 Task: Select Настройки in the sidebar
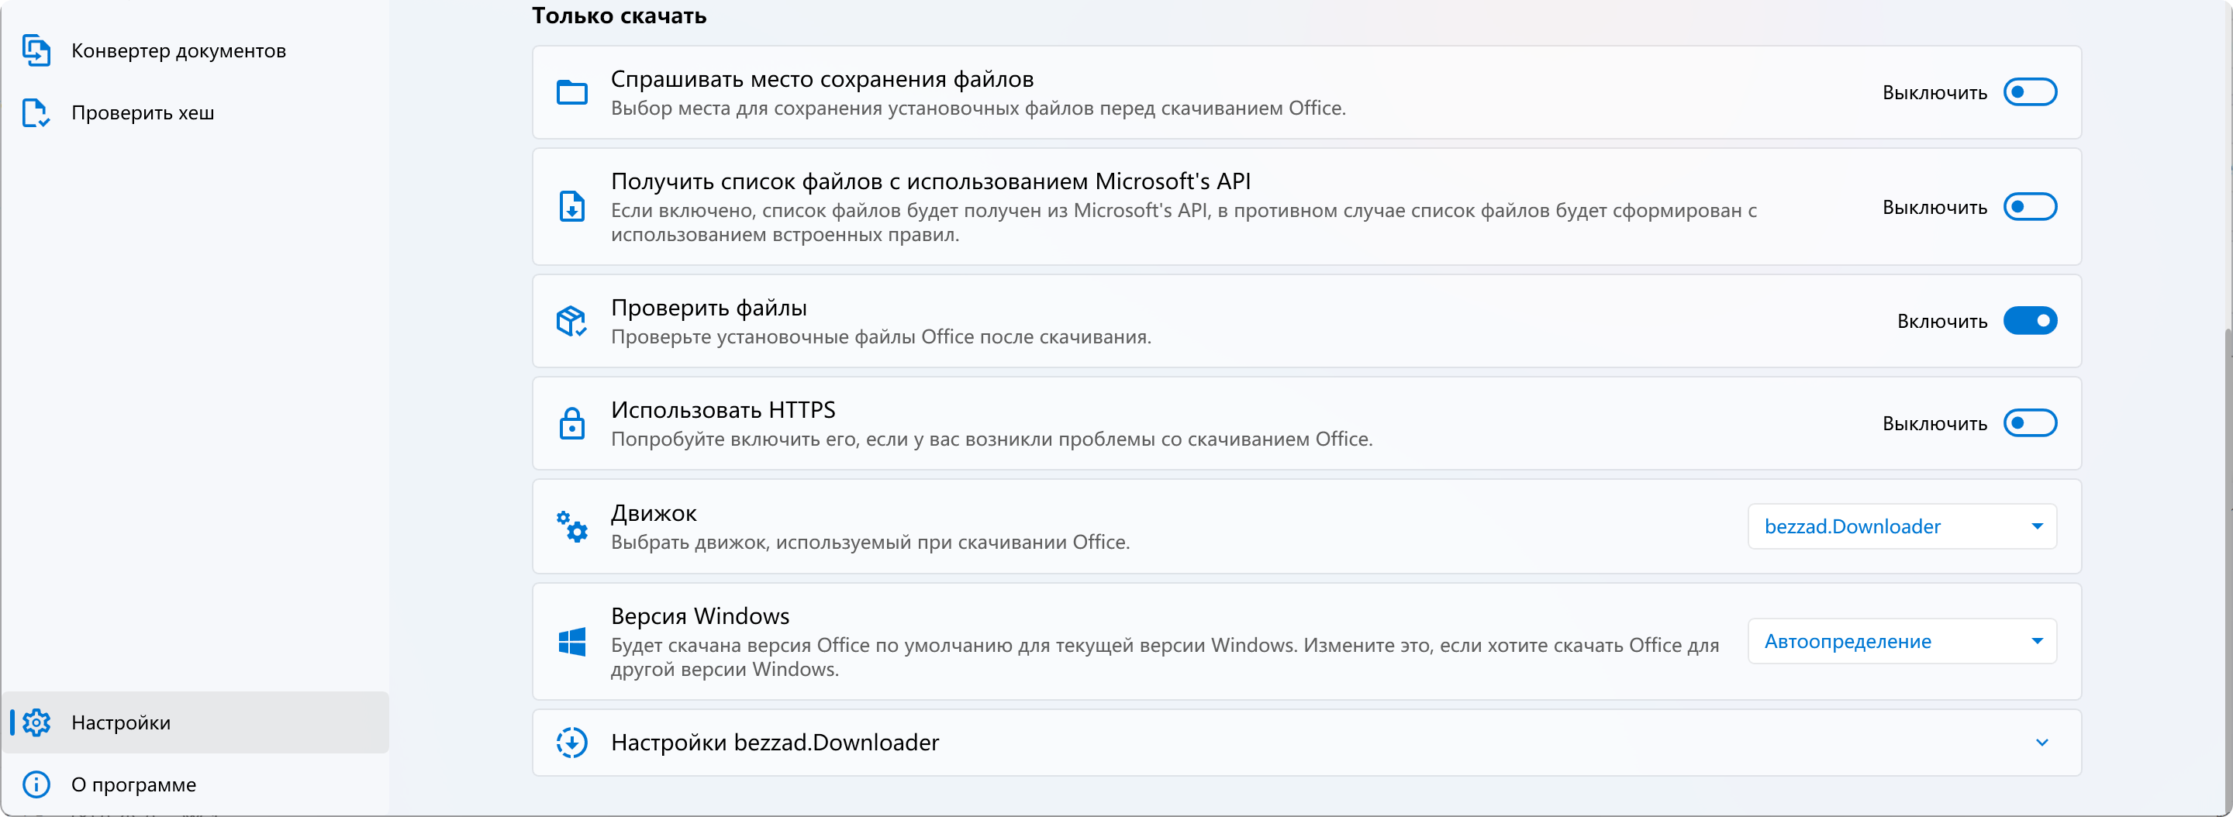(196, 722)
